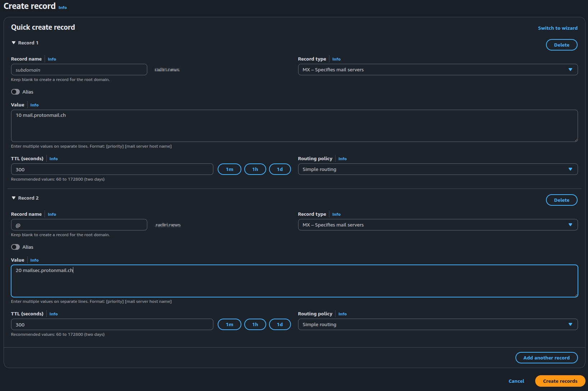Viewport: 588px width, 391px height.
Task: Click Switch to wizard link
Action: pyautogui.click(x=557, y=28)
